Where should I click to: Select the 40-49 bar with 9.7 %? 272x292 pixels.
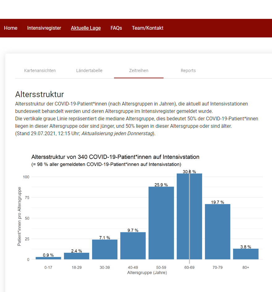(133, 246)
